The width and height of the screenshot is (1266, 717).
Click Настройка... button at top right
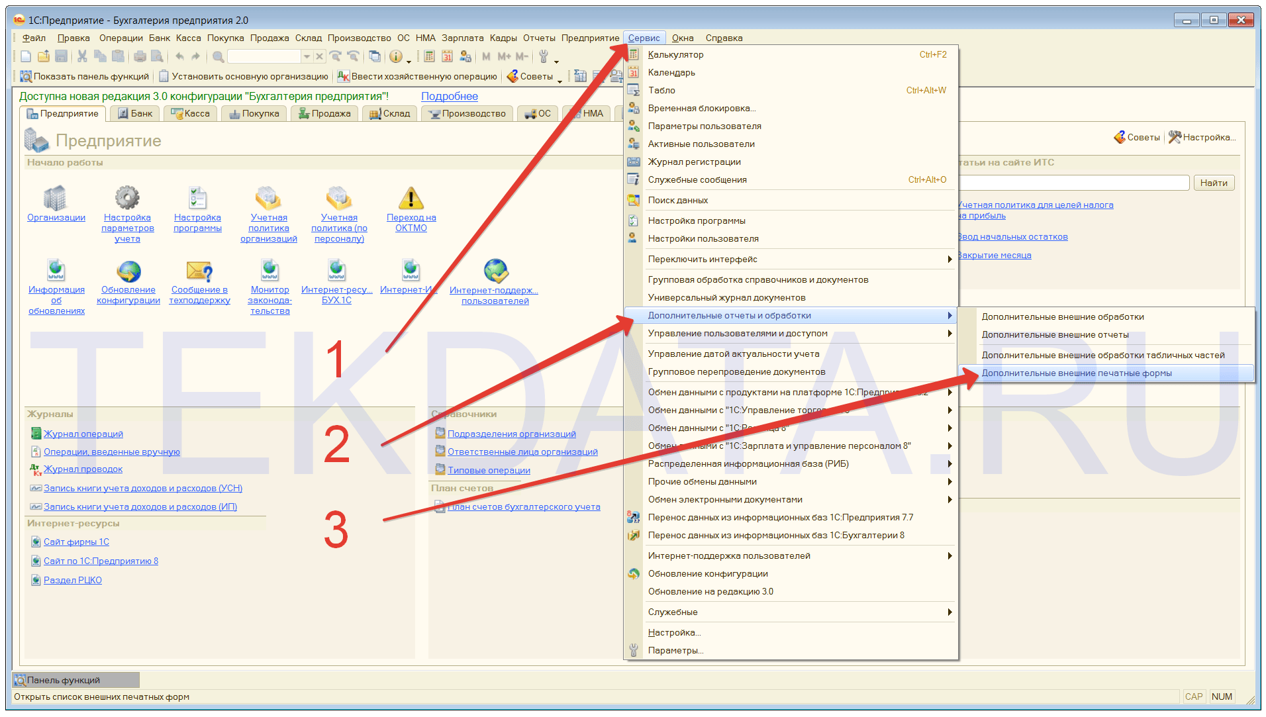coord(1202,137)
